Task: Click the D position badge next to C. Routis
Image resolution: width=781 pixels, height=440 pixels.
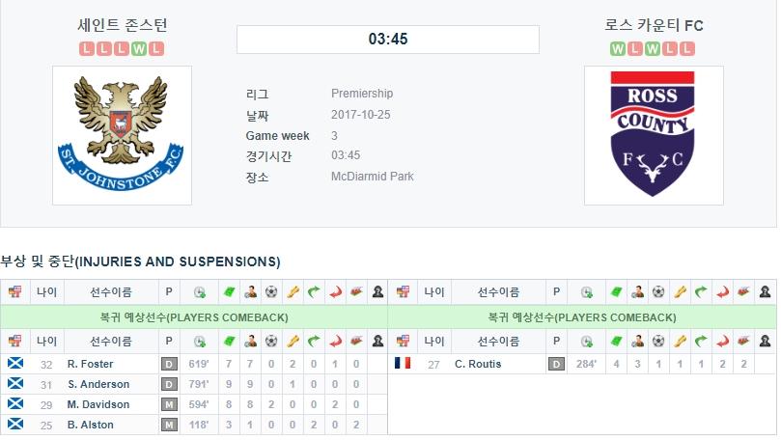Action: tap(556, 364)
